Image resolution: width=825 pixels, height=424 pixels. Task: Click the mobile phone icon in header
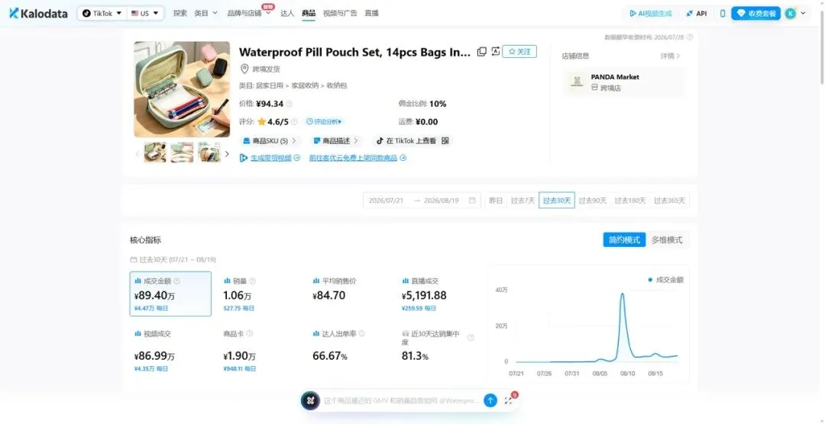coord(723,14)
